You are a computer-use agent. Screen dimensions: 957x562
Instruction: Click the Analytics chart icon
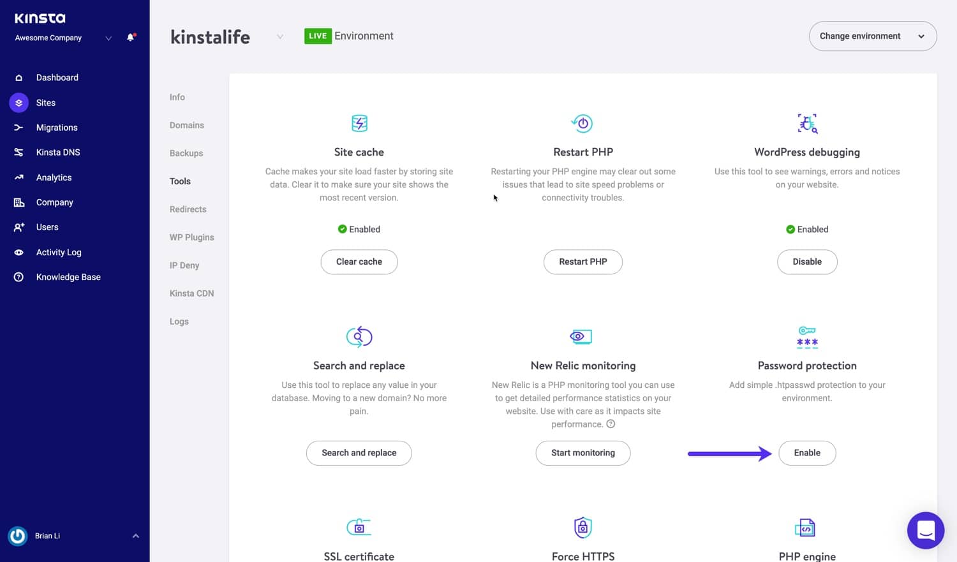(19, 177)
